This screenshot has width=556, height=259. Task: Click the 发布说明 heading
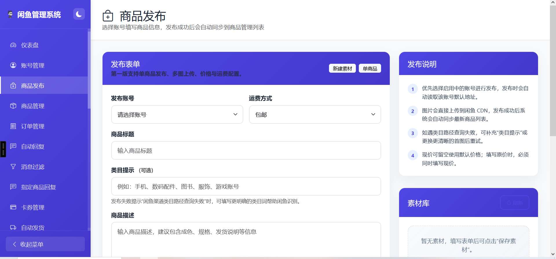pos(422,64)
